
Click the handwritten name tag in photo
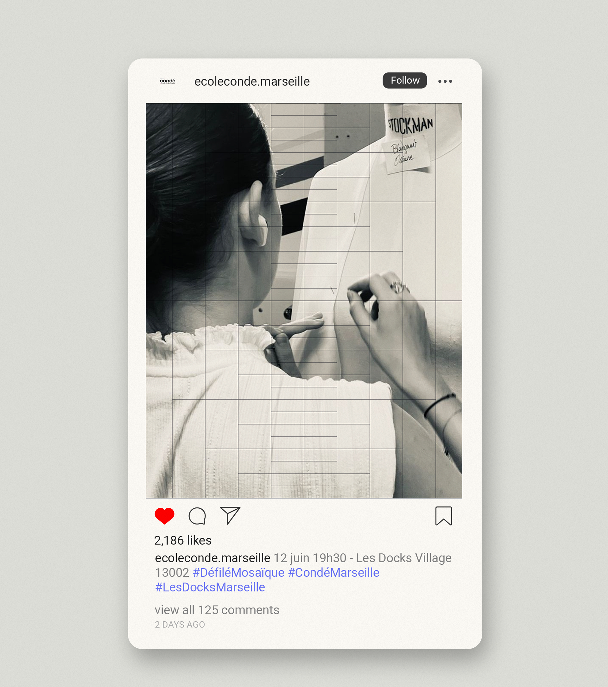(405, 155)
